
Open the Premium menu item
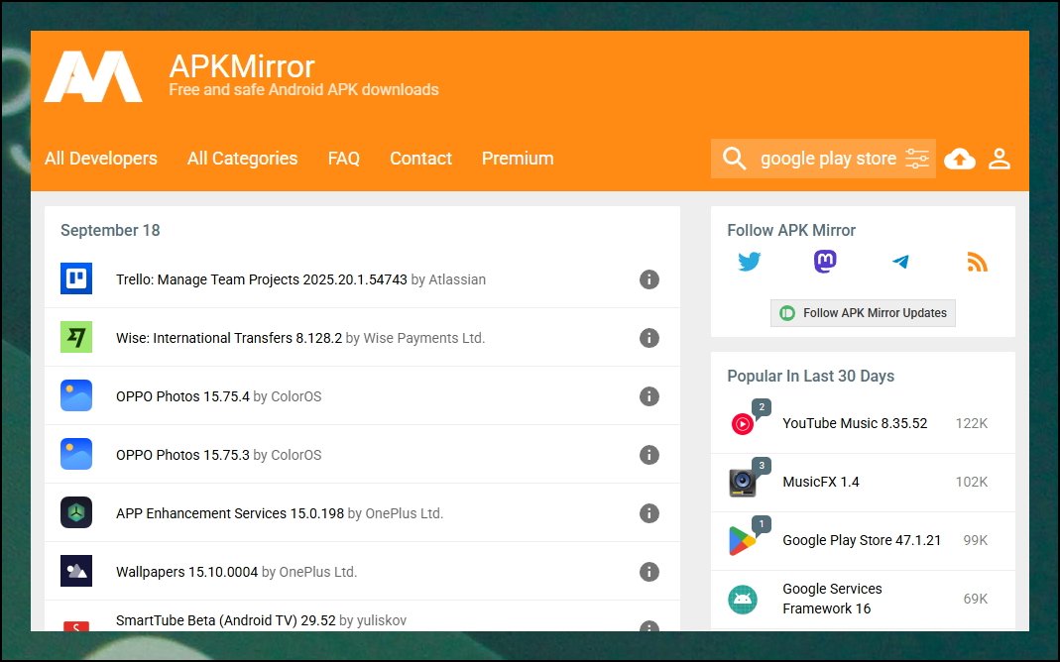point(518,159)
